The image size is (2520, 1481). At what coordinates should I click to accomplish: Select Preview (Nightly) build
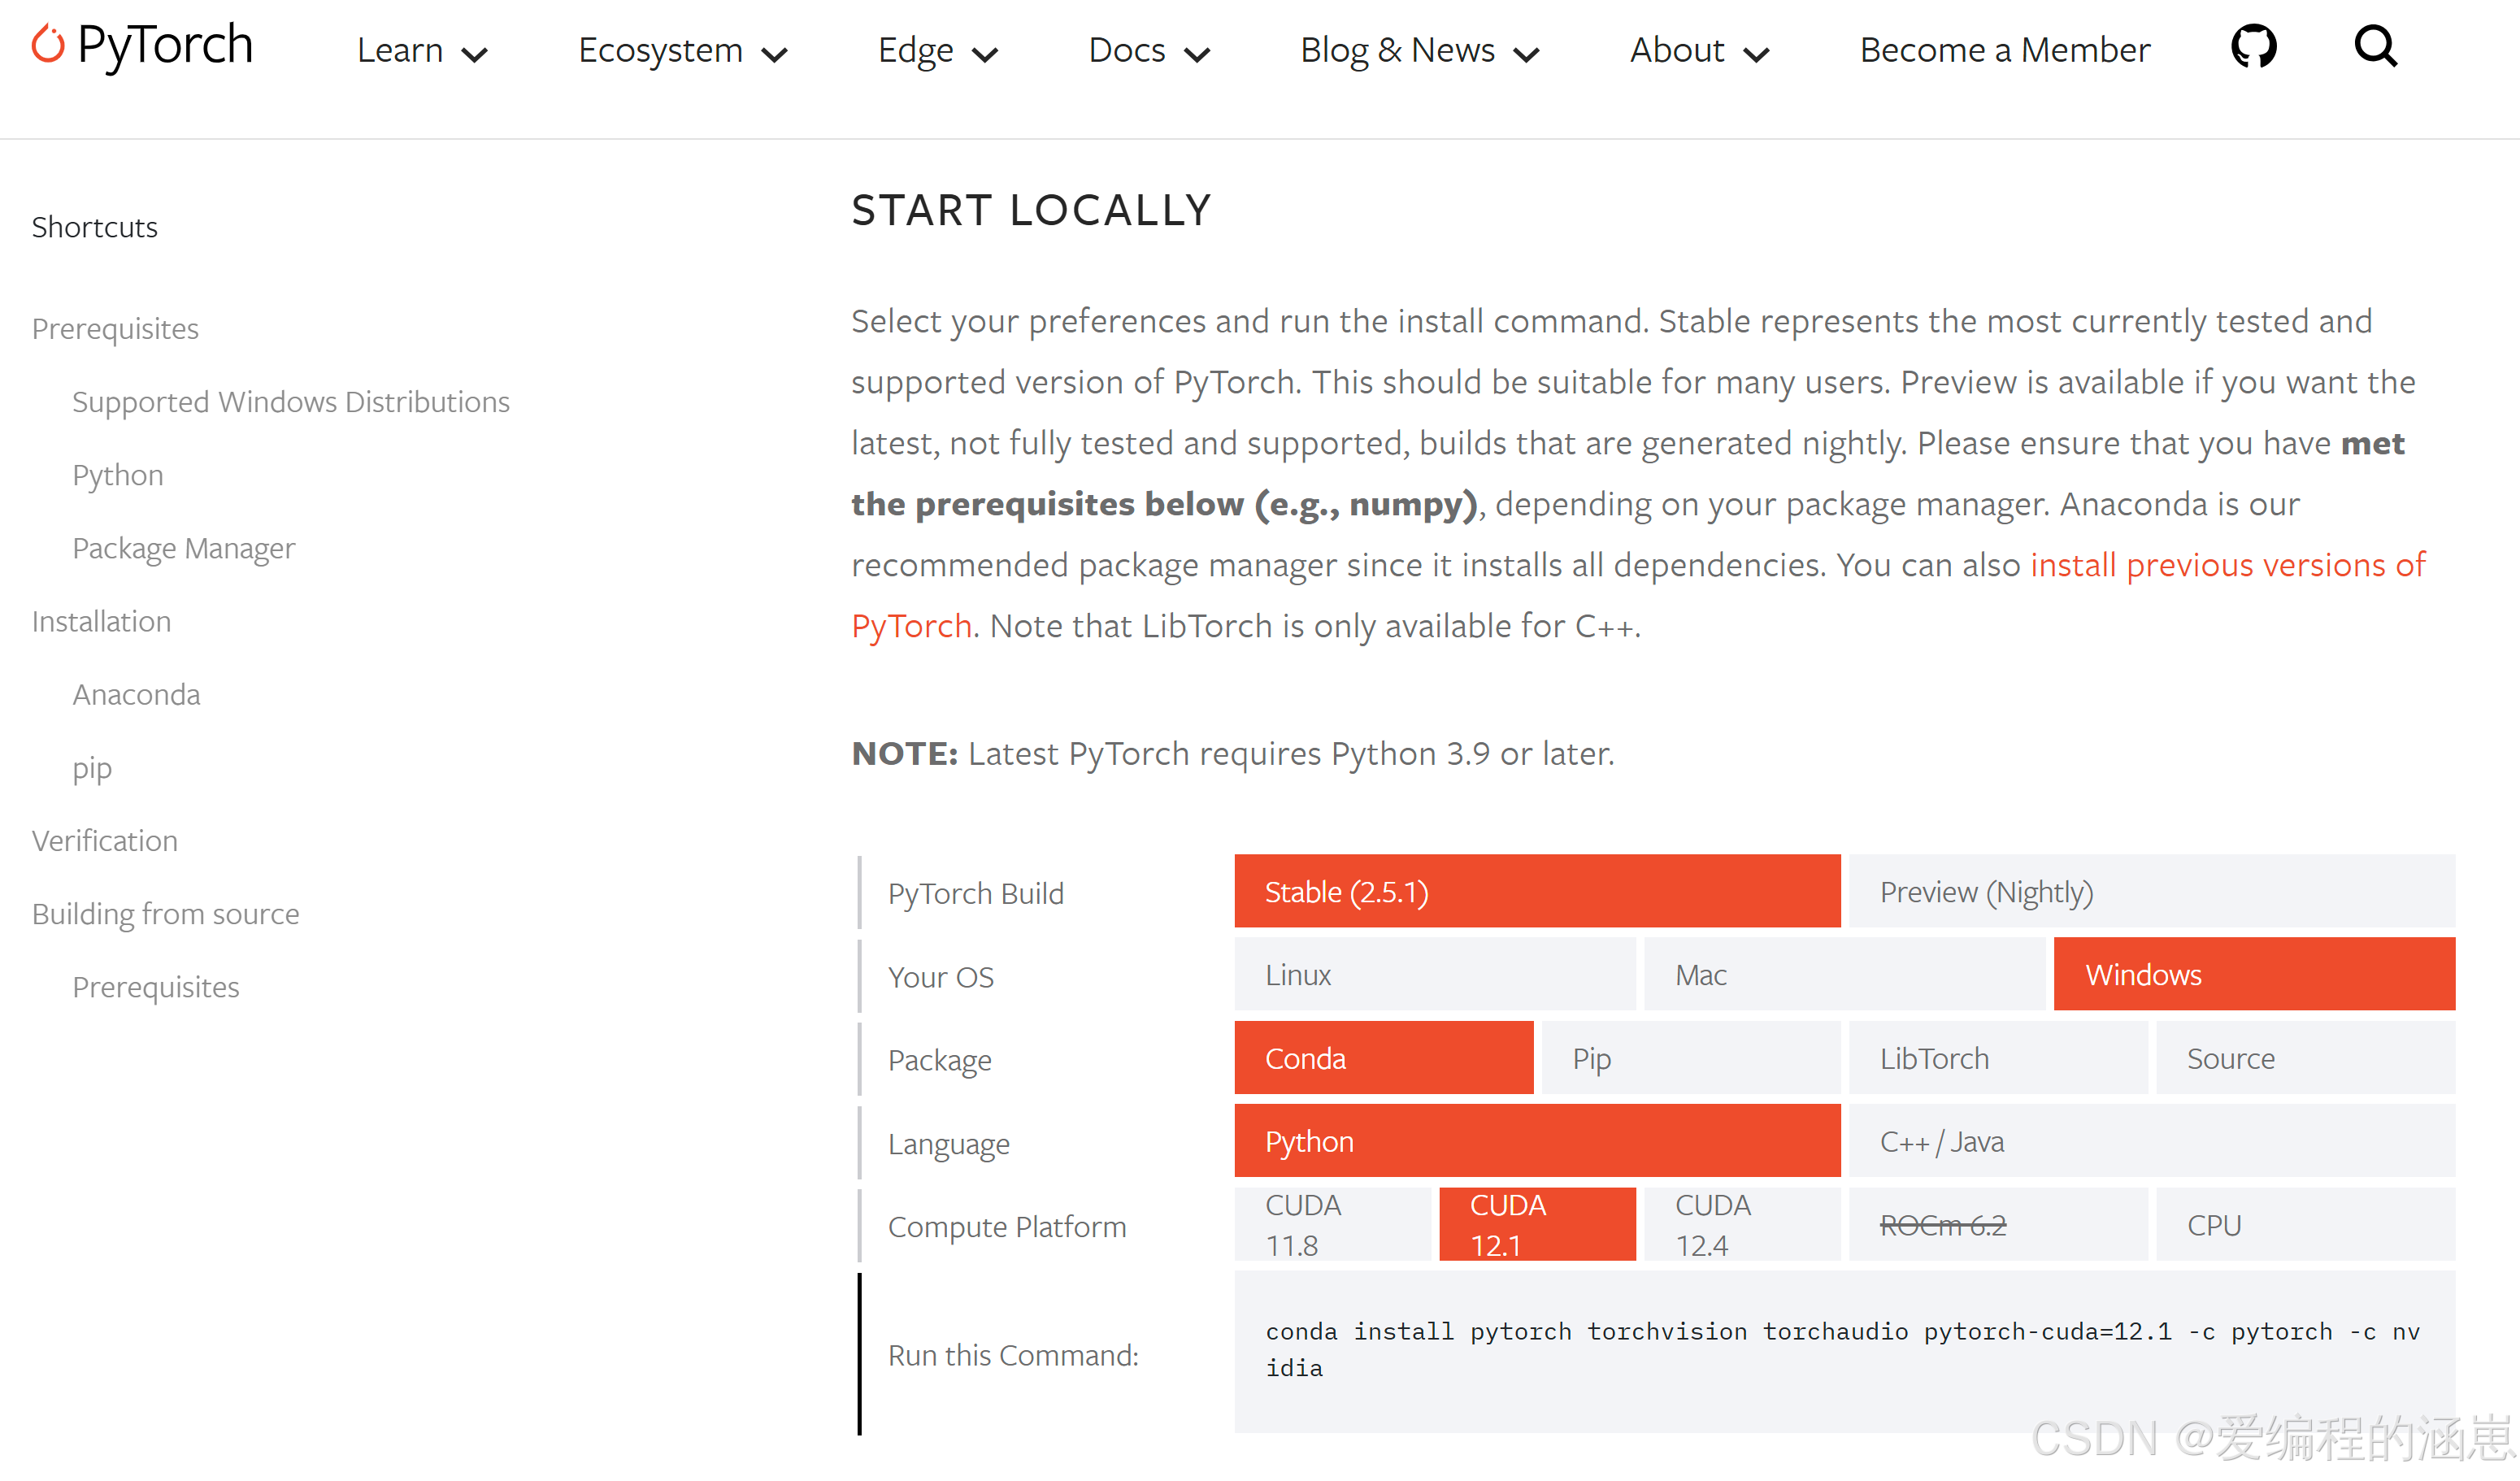(2152, 891)
